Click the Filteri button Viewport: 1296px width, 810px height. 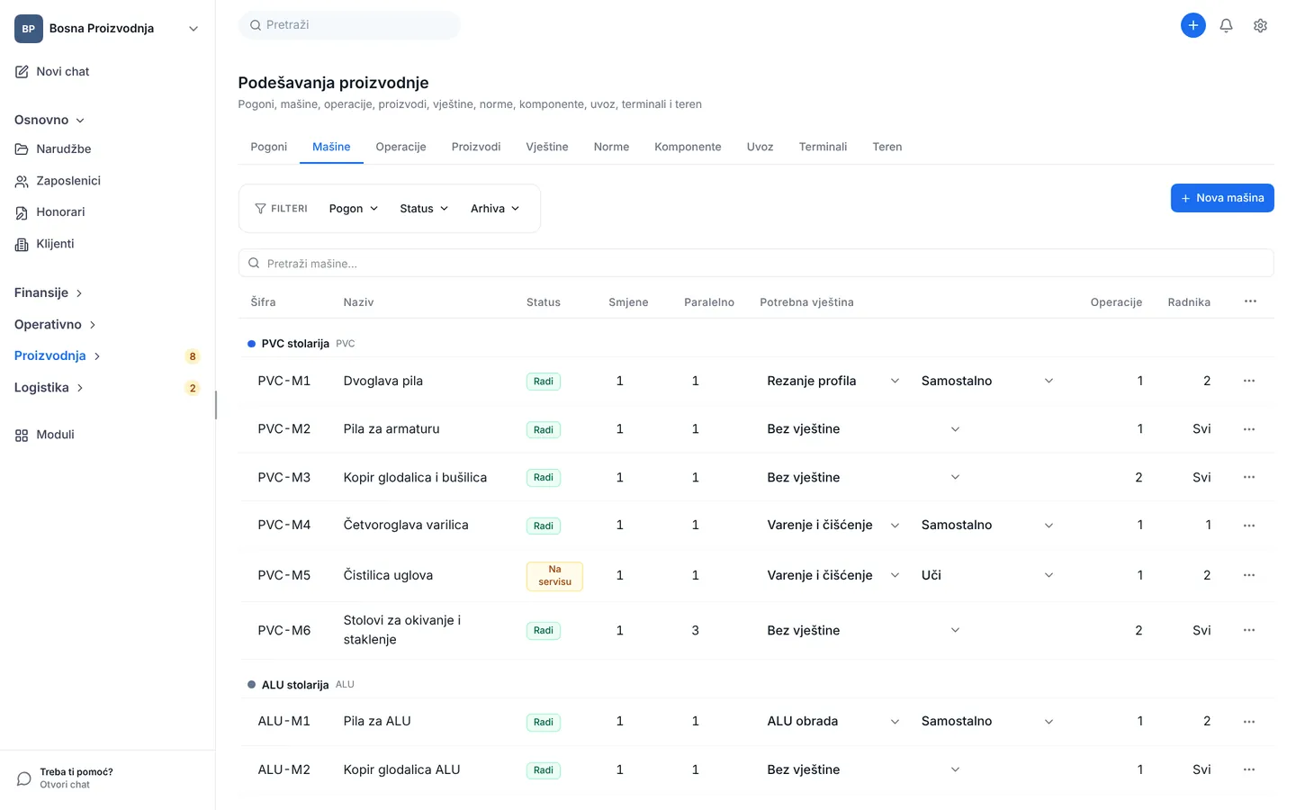click(x=282, y=209)
